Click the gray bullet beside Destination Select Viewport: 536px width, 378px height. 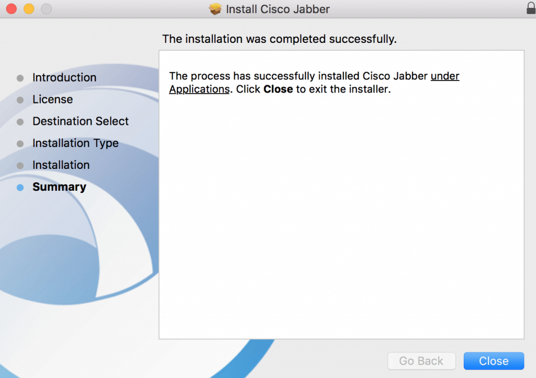[x=20, y=122]
